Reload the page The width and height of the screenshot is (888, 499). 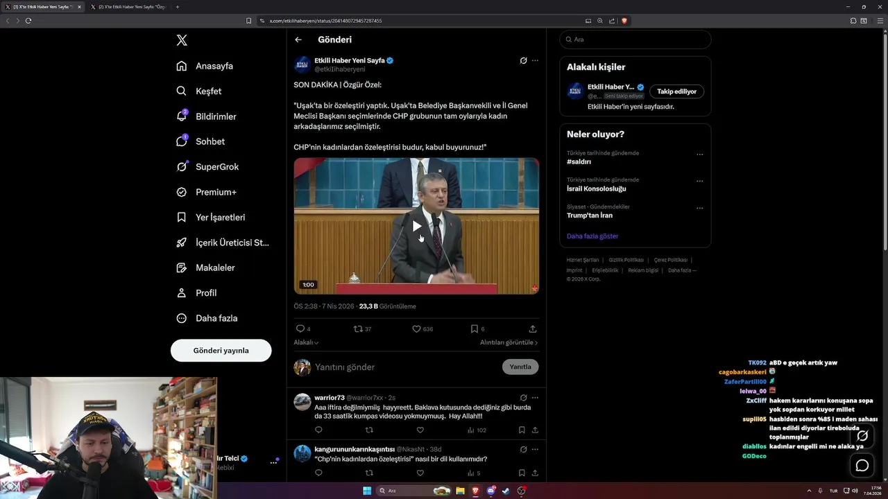click(28, 21)
